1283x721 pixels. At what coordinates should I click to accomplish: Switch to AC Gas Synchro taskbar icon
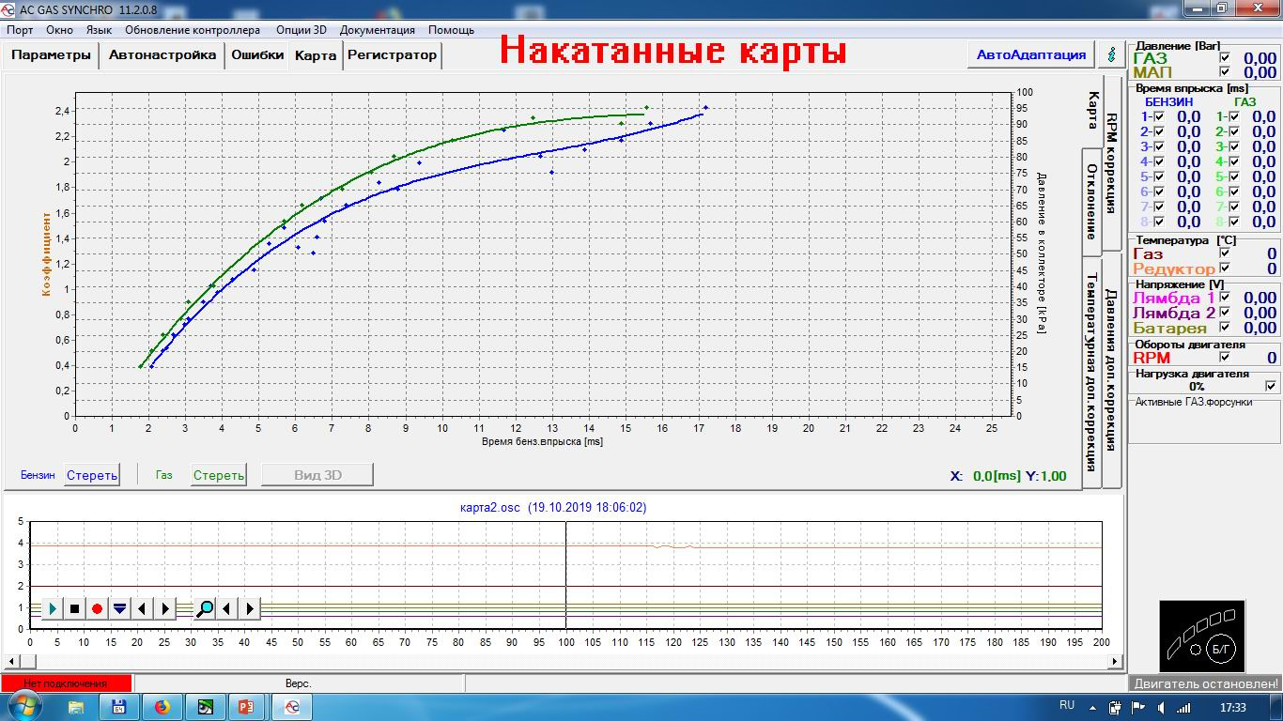click(292, 707)
